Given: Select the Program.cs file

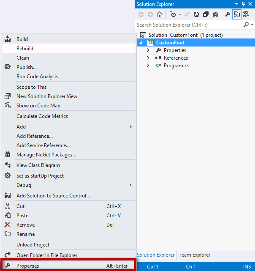Looking at the screenshot, I should click(x=176, y=66).
